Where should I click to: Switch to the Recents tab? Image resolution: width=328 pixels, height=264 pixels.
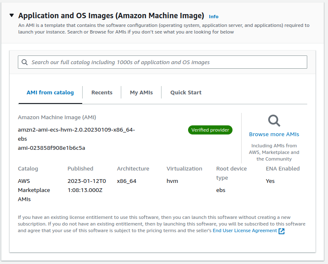point(102,93)
